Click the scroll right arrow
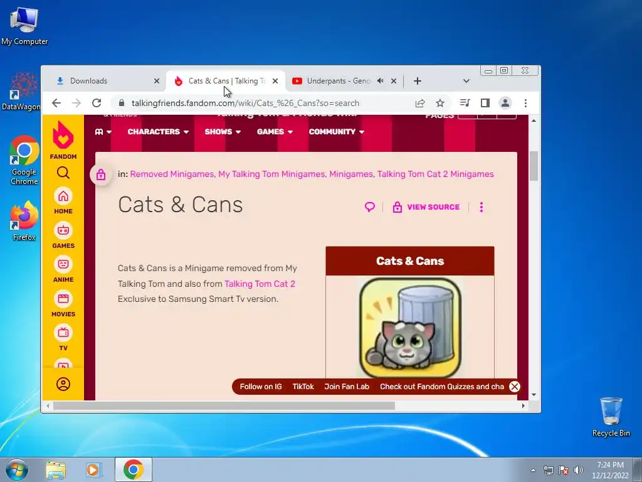 [x=524, y=406]
